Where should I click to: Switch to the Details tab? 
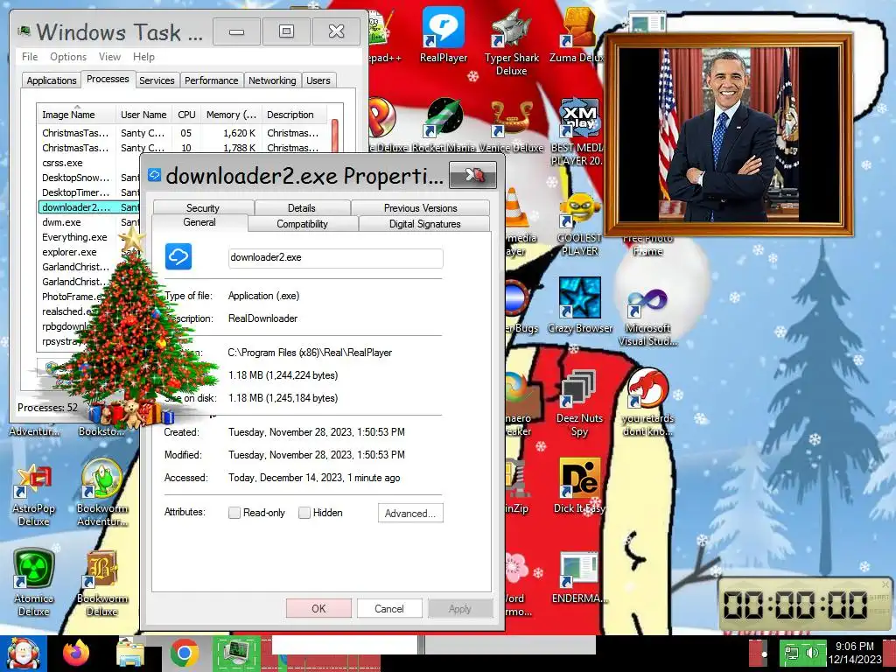[302, 207]
